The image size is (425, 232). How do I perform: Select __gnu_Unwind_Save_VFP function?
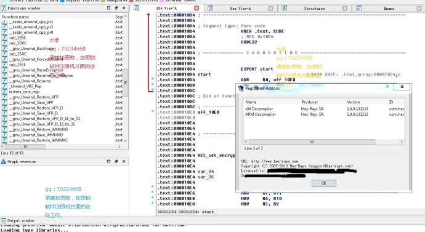pyautogui.click(x=31, y=103)
